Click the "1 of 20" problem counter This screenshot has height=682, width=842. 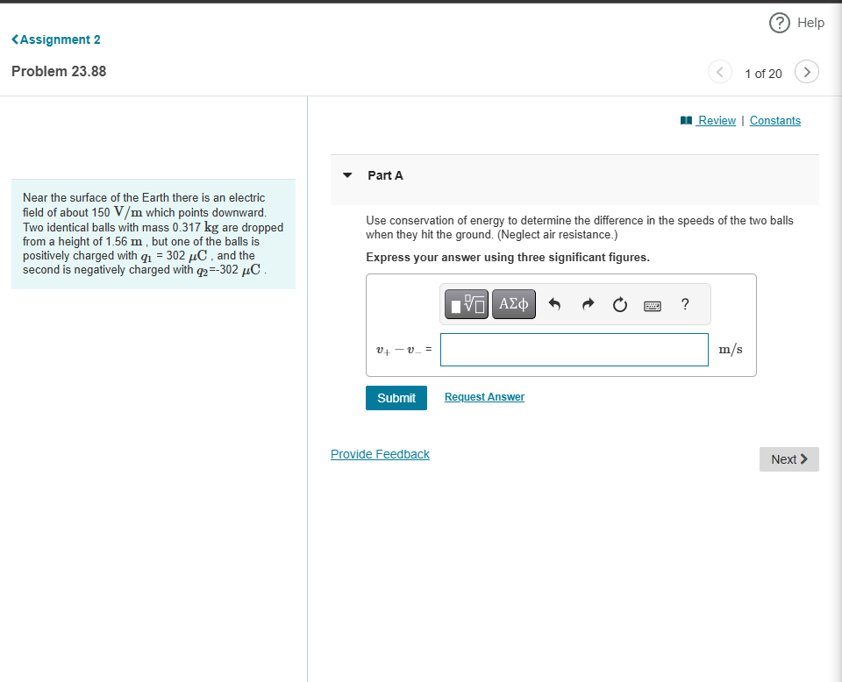(x=763, y=74)
